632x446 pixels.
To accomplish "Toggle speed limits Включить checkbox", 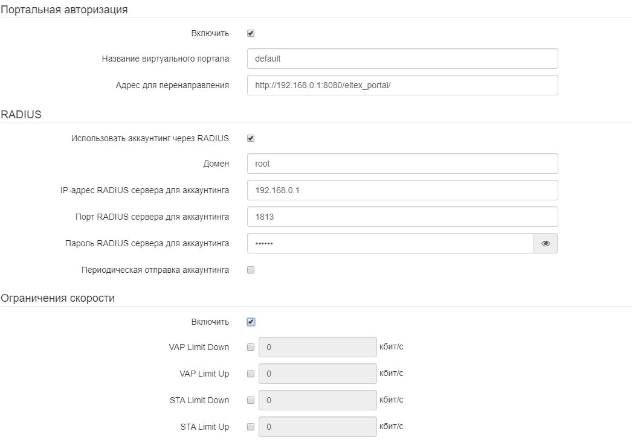I will (x=251, y=322).
